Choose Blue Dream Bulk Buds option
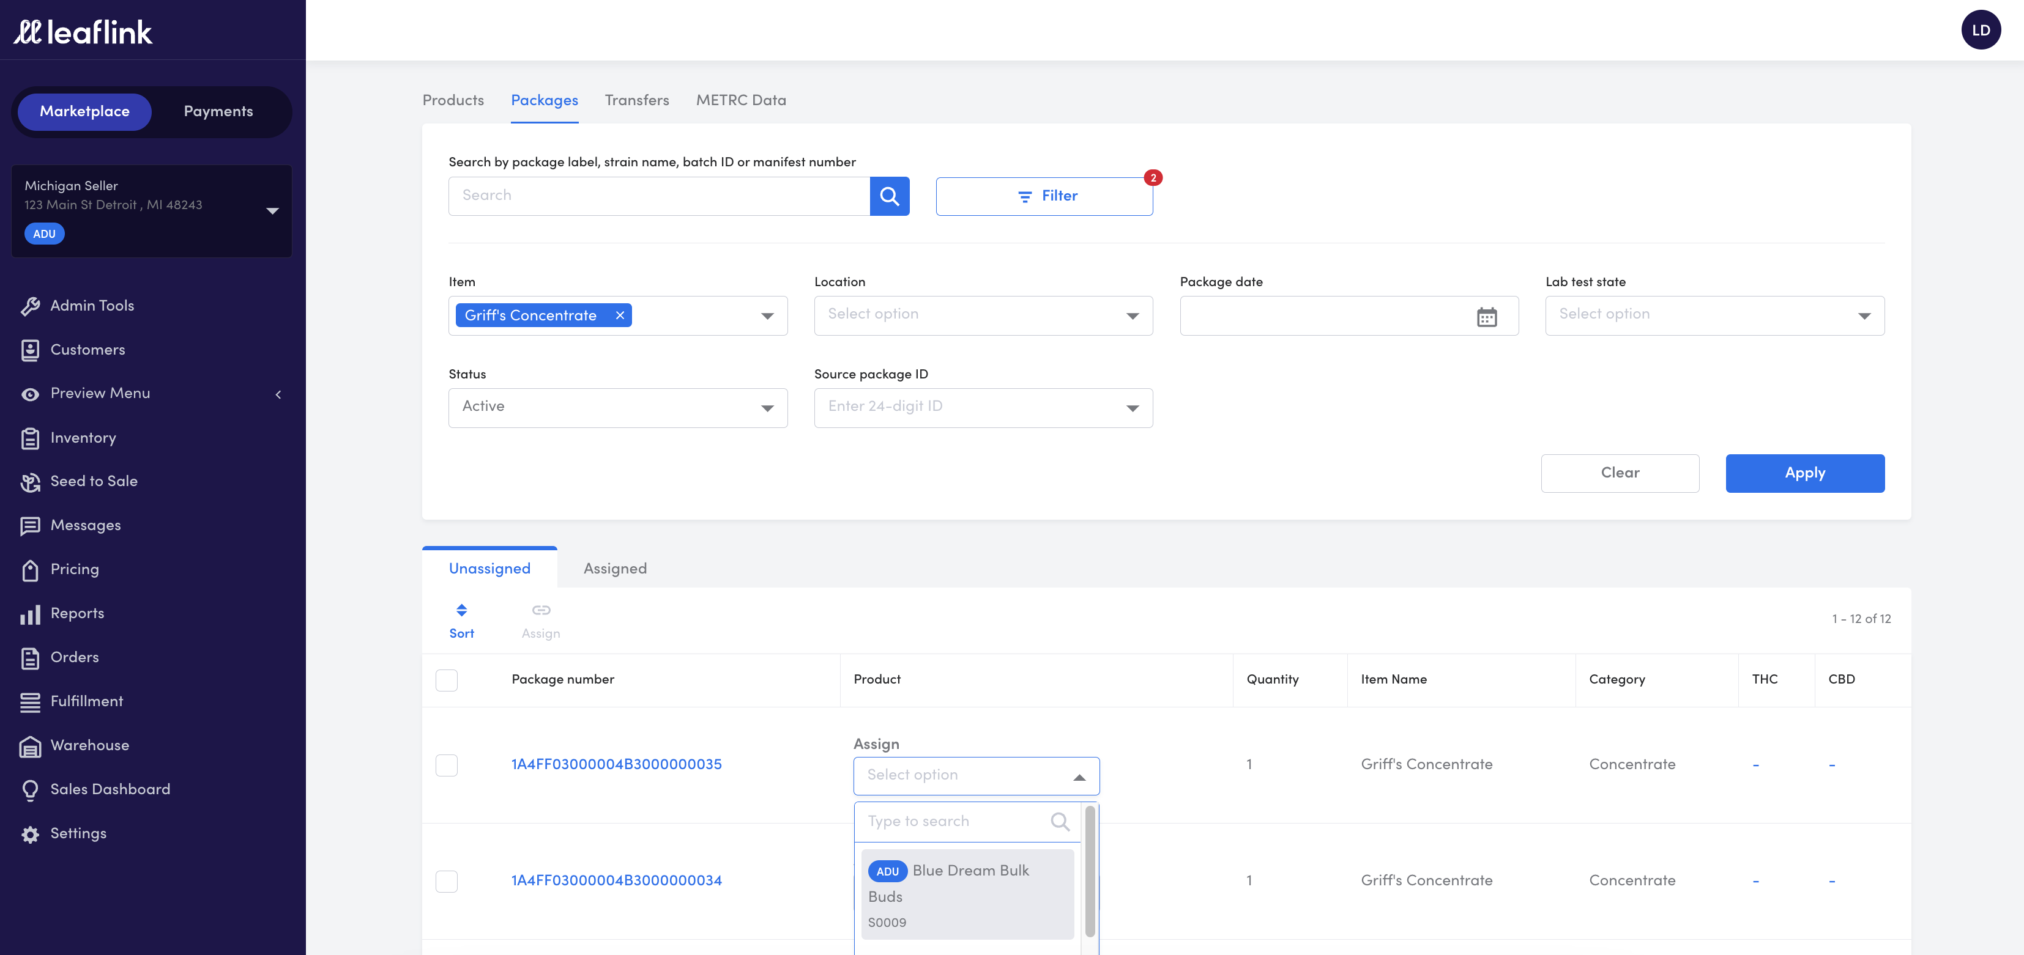The image size is (2024, 955). click(x=967, y=894)
